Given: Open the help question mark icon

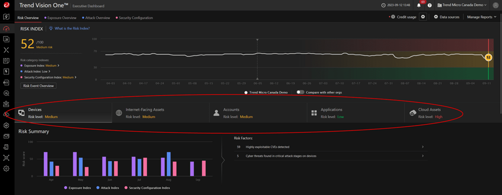Looking at the screenshot, I should 429,6.
